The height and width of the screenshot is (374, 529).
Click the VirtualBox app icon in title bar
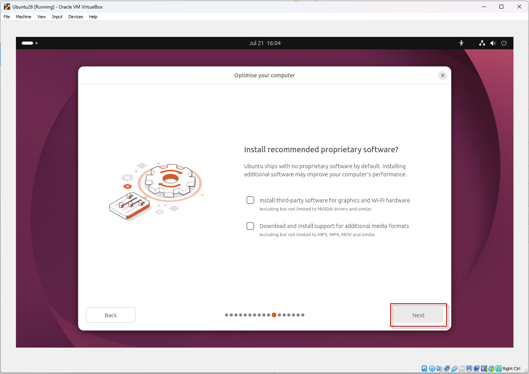pyautogui.click(x=7, y=7)
